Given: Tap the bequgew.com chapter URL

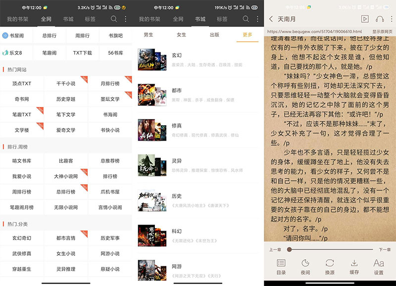Looking at the screenshot, I should click(314, 32).
